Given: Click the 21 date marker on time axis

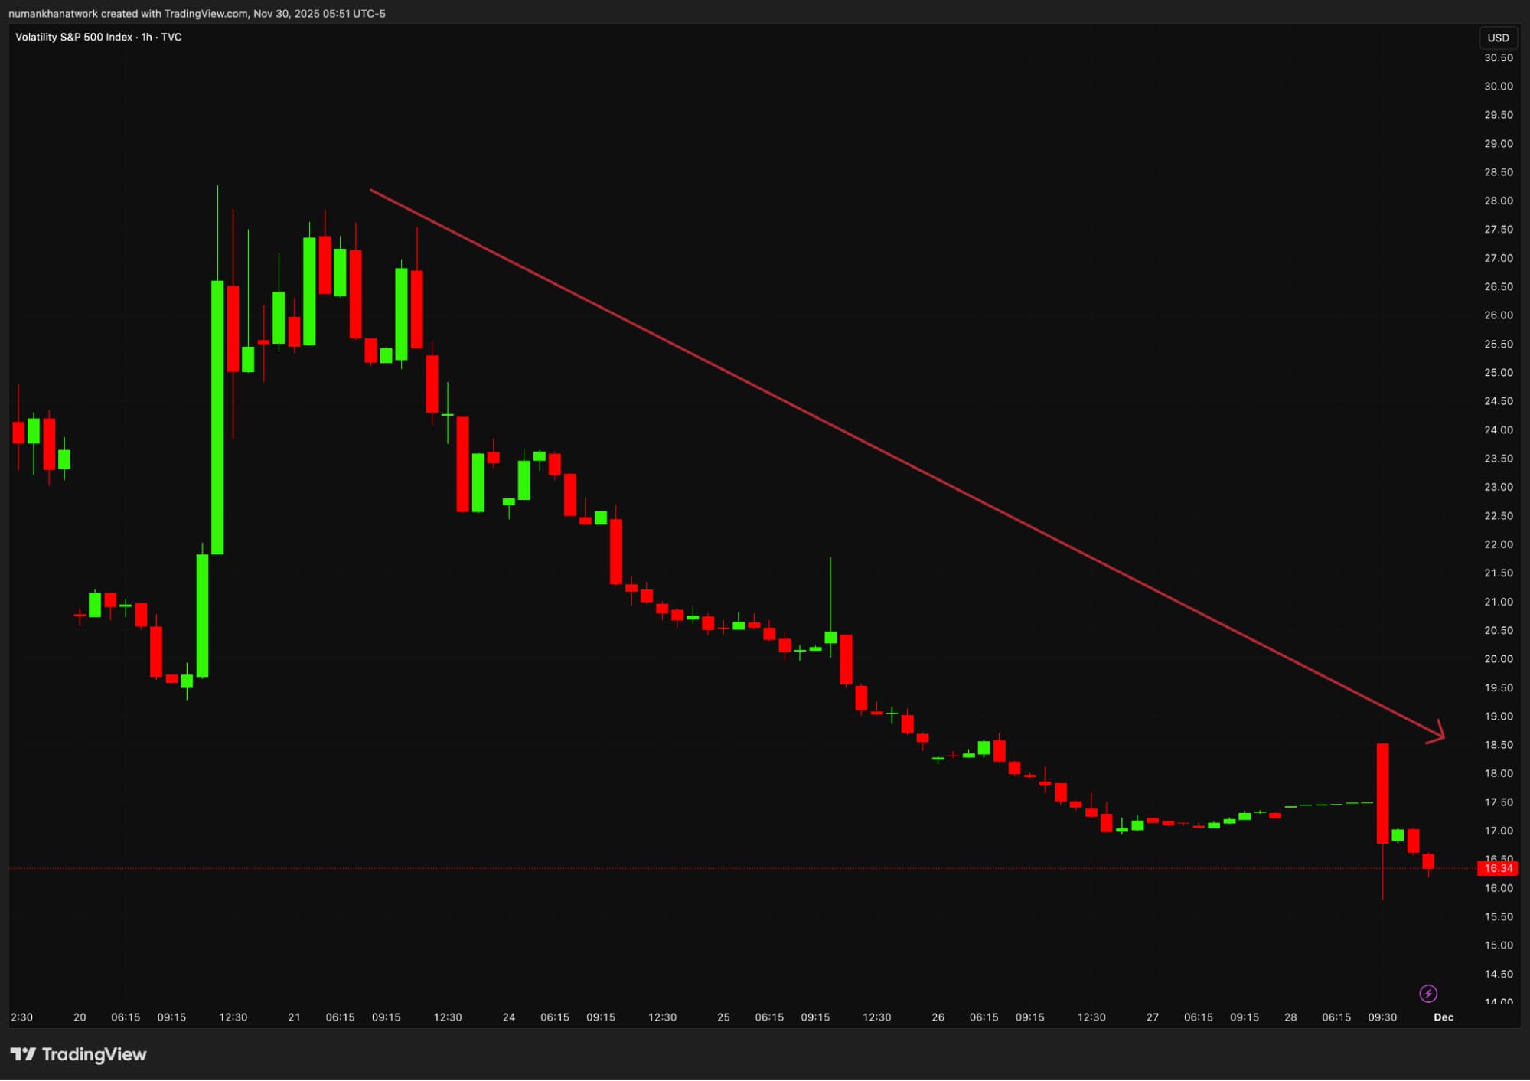Looking at the screenshot, I should pyautogui.click(x=294, y=1017).
